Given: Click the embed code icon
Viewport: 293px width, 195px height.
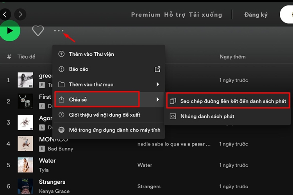Looking at the screenshot, I should [173, 116].
